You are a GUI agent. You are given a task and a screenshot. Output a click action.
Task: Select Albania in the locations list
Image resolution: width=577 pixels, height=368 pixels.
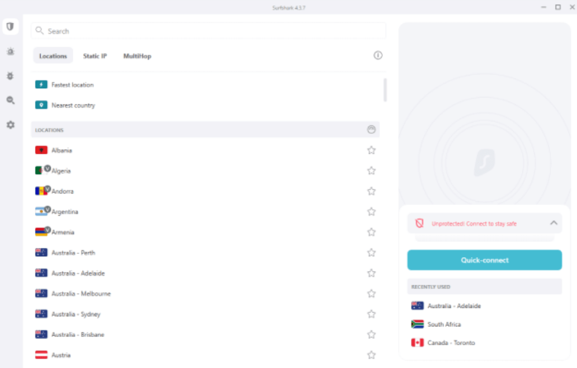(x=205, y=150)
